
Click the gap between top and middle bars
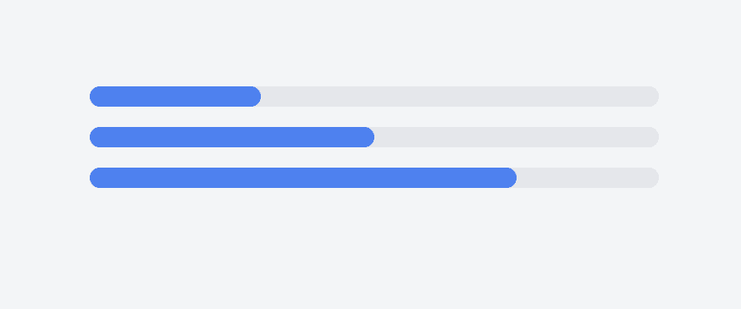373,117
